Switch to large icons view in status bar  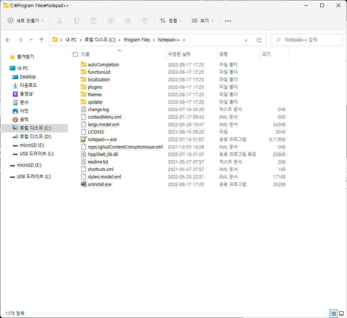tap(341, 314)
